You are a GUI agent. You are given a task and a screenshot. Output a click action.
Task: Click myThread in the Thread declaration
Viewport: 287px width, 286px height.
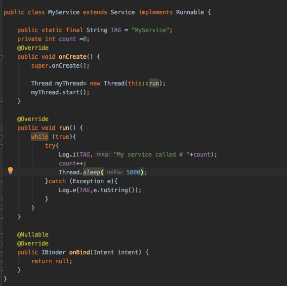point(69,83)
